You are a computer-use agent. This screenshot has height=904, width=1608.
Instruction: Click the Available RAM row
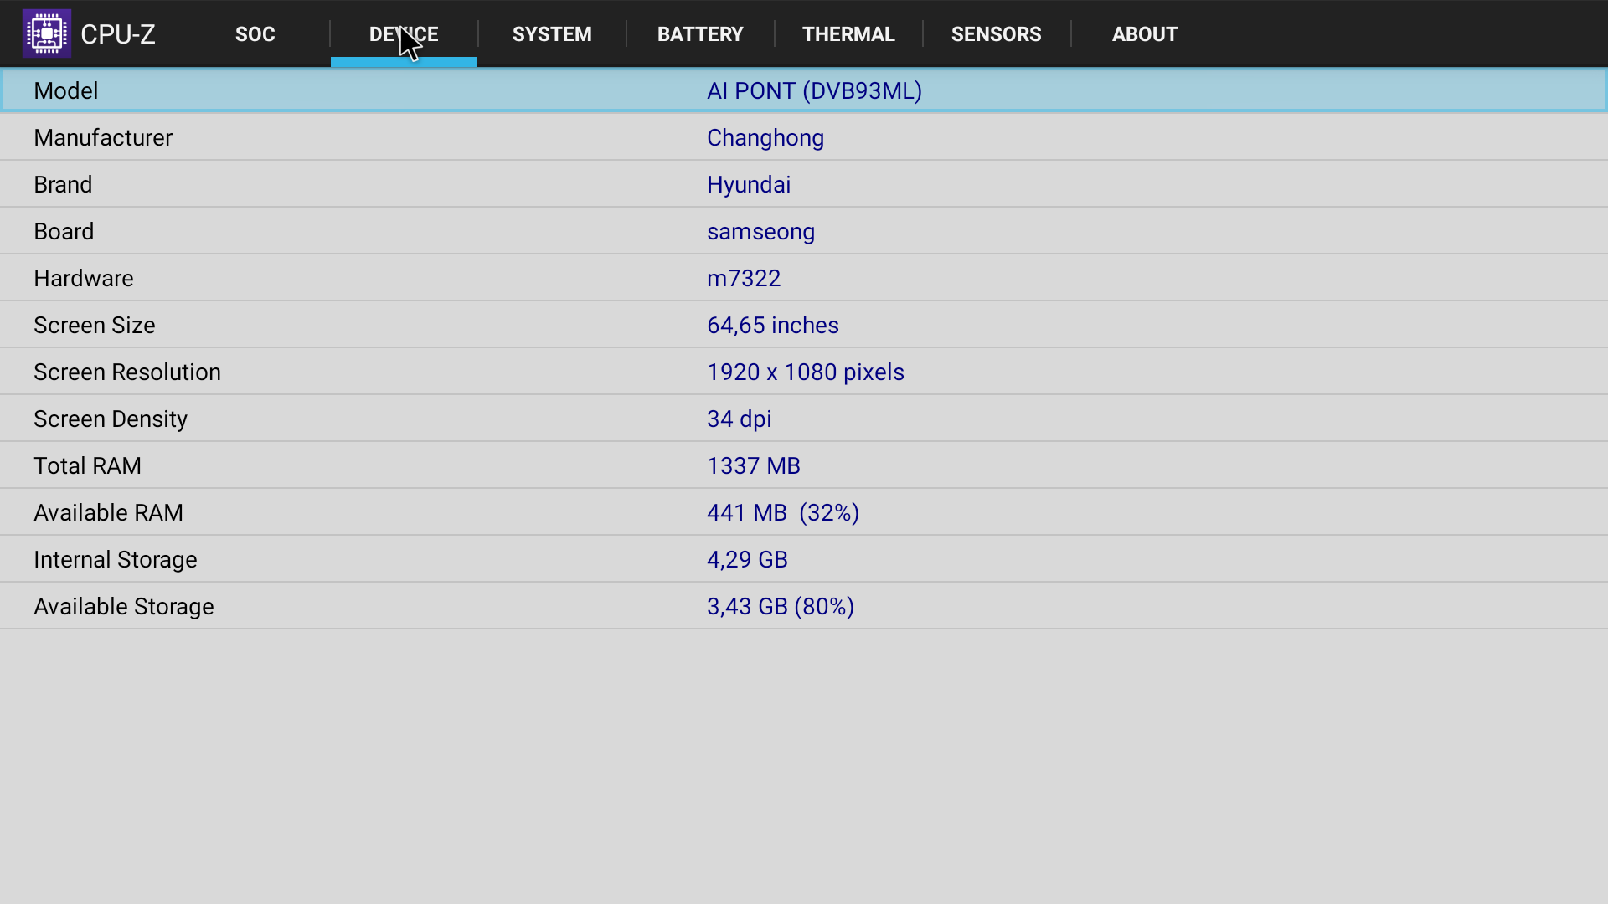click(804, 512)
